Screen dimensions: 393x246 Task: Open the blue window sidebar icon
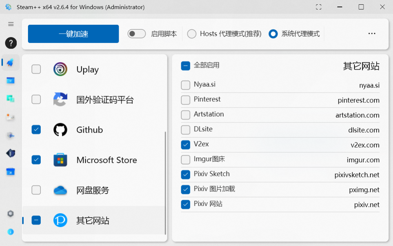11,81
